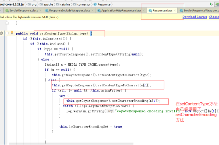Collapse the previous method's end fold marker
This screenshot has height=145, width=219.
(7, 23)
